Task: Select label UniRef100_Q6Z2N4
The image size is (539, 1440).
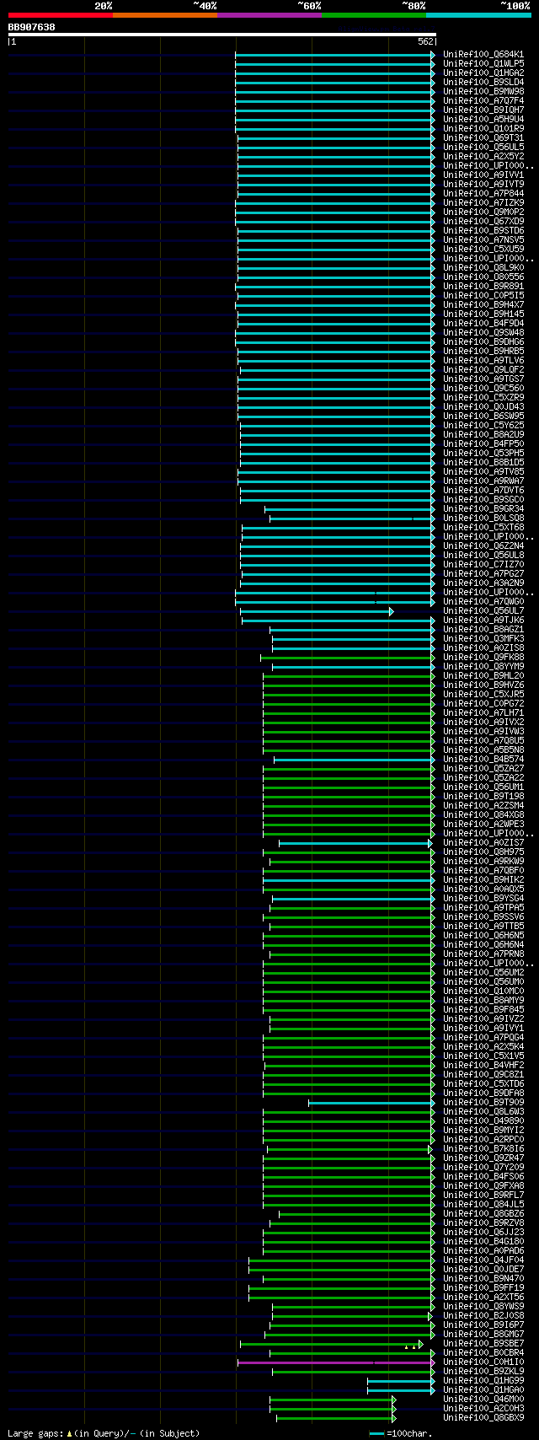Action: click(x=483, y=546)
